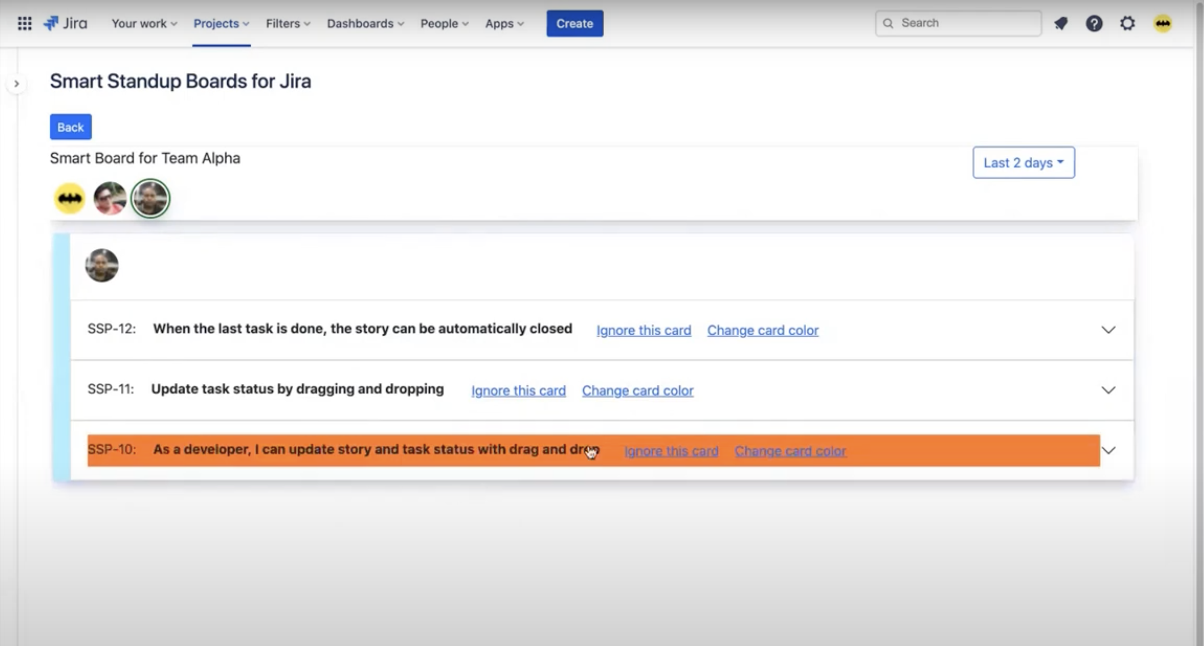The width and height of the screenshot is (1204, 646).
Task: Click the Back button
Action: (71, 127)
